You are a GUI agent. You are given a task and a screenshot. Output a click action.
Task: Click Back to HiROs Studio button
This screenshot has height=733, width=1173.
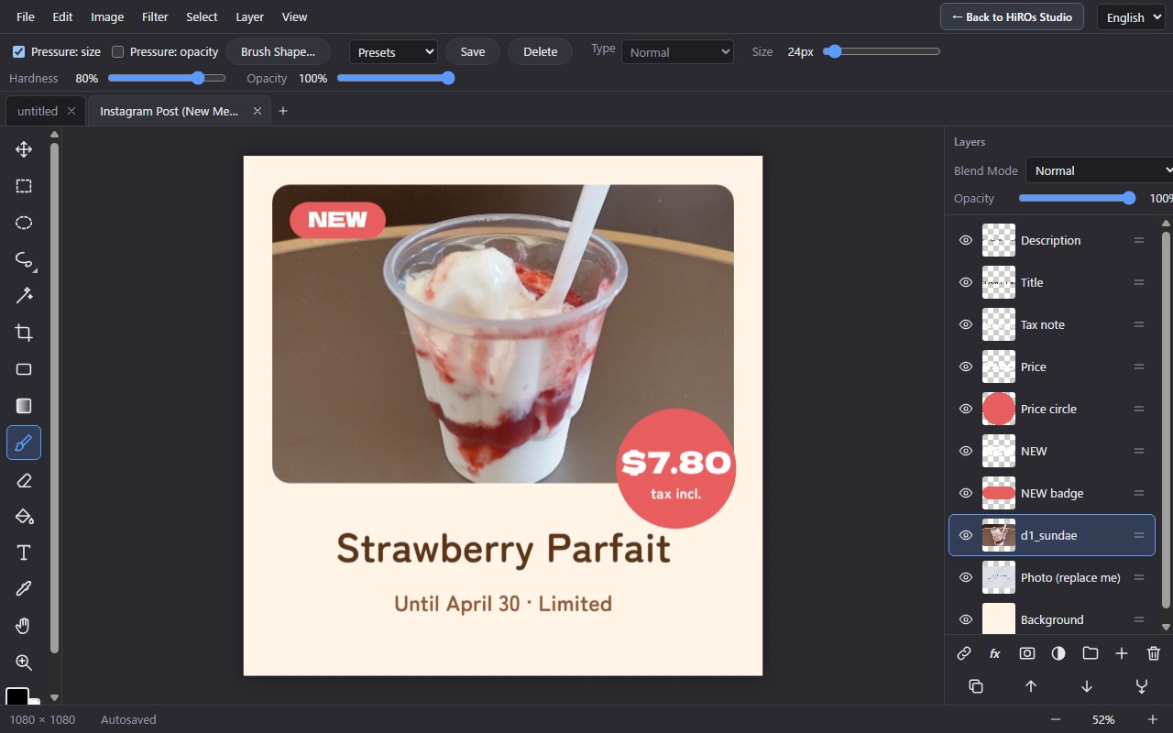pyautogui.click(x=1012, y=16)
